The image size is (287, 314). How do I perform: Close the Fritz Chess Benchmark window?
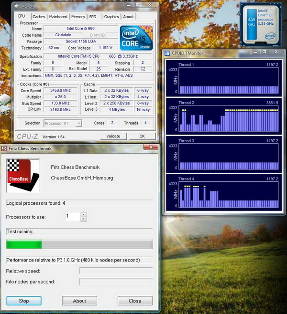tap(151, 147)
